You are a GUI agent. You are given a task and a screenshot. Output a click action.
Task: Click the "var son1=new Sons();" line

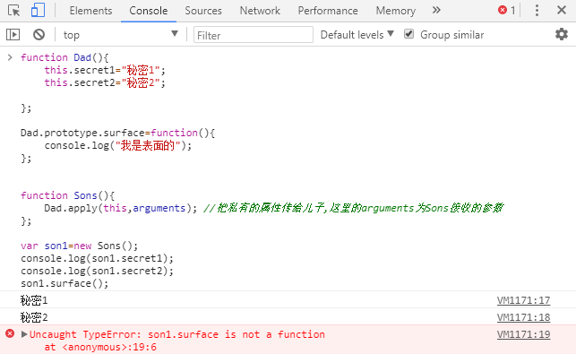pos(80,246)
